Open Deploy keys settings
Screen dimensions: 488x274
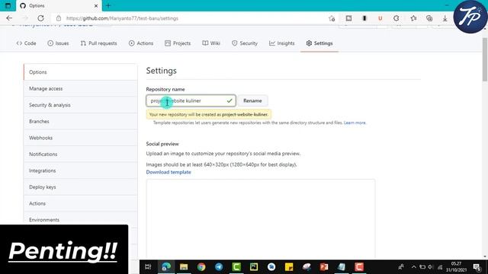tap(80, 187)
